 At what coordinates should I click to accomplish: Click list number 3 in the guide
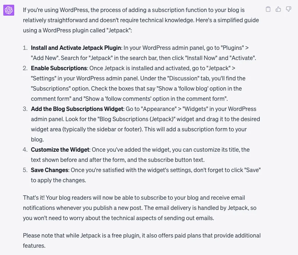25,109
